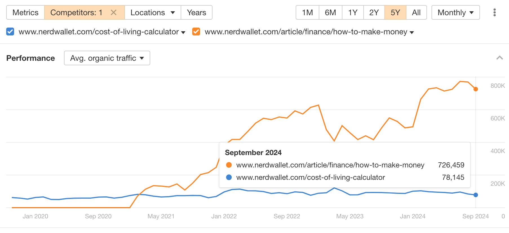Screen dimensions: 509x233
Task: Expand the cost-of-living-calculator URL arrow
Action: coord(183,32)
